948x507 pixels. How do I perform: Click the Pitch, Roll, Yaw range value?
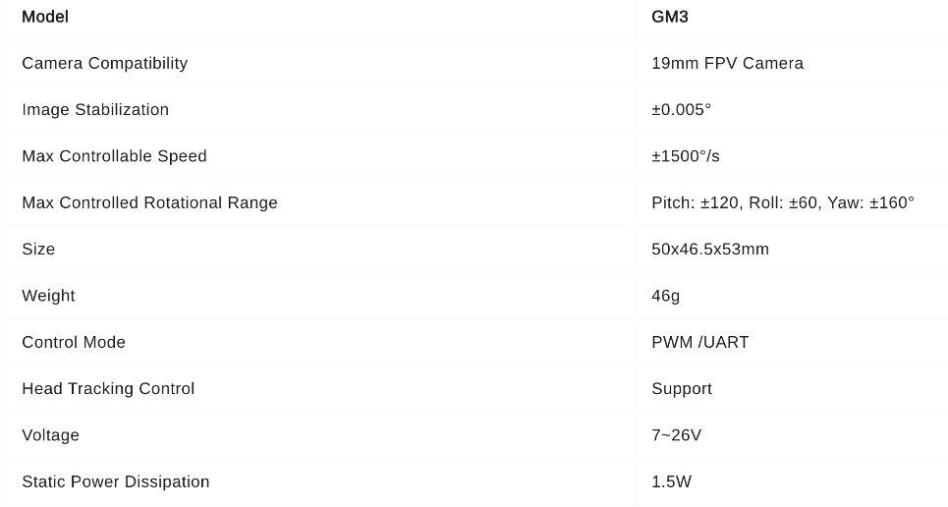[x=782, y=202]
